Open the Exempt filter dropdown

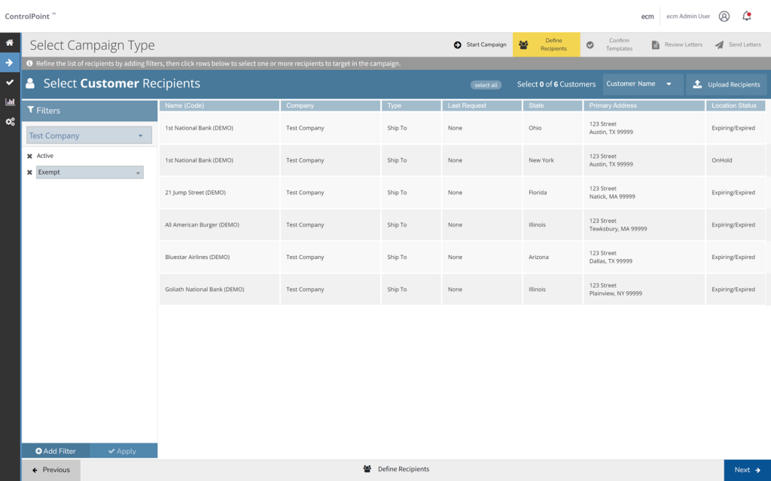[90, 172]
